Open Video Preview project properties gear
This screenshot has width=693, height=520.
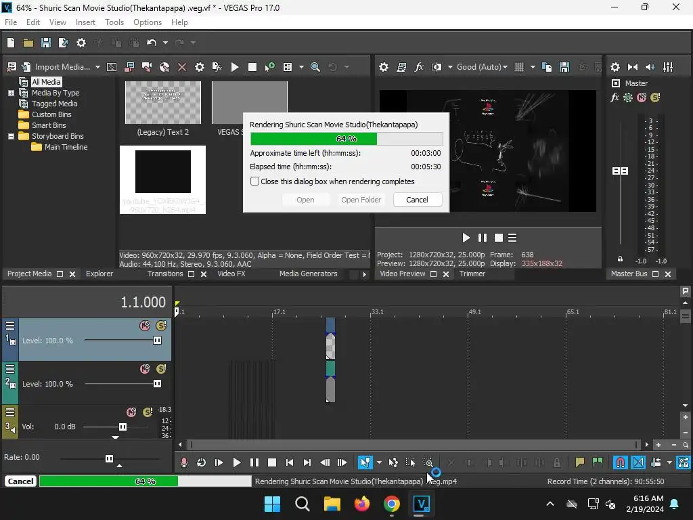click(x=384, y=67)
